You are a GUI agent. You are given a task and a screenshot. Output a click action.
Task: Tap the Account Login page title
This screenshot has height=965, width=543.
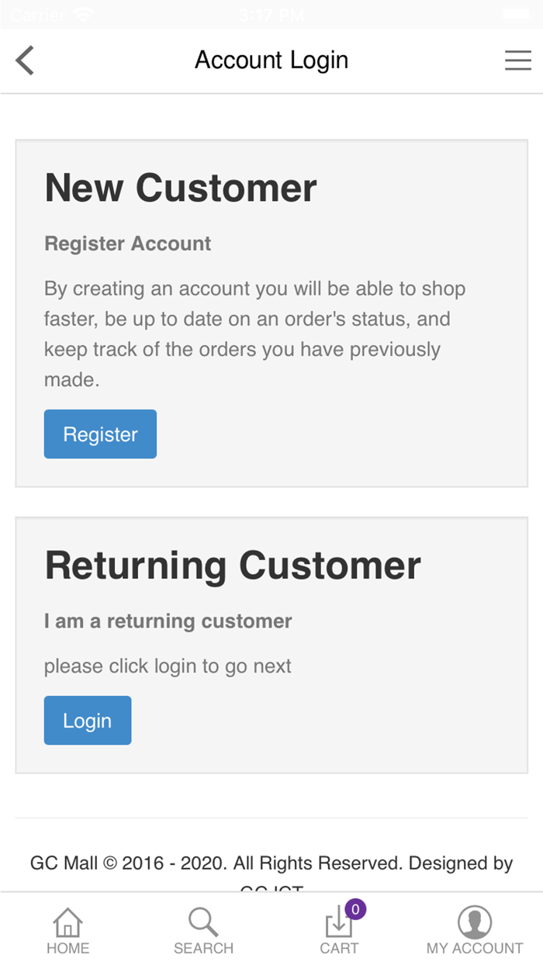271,61
